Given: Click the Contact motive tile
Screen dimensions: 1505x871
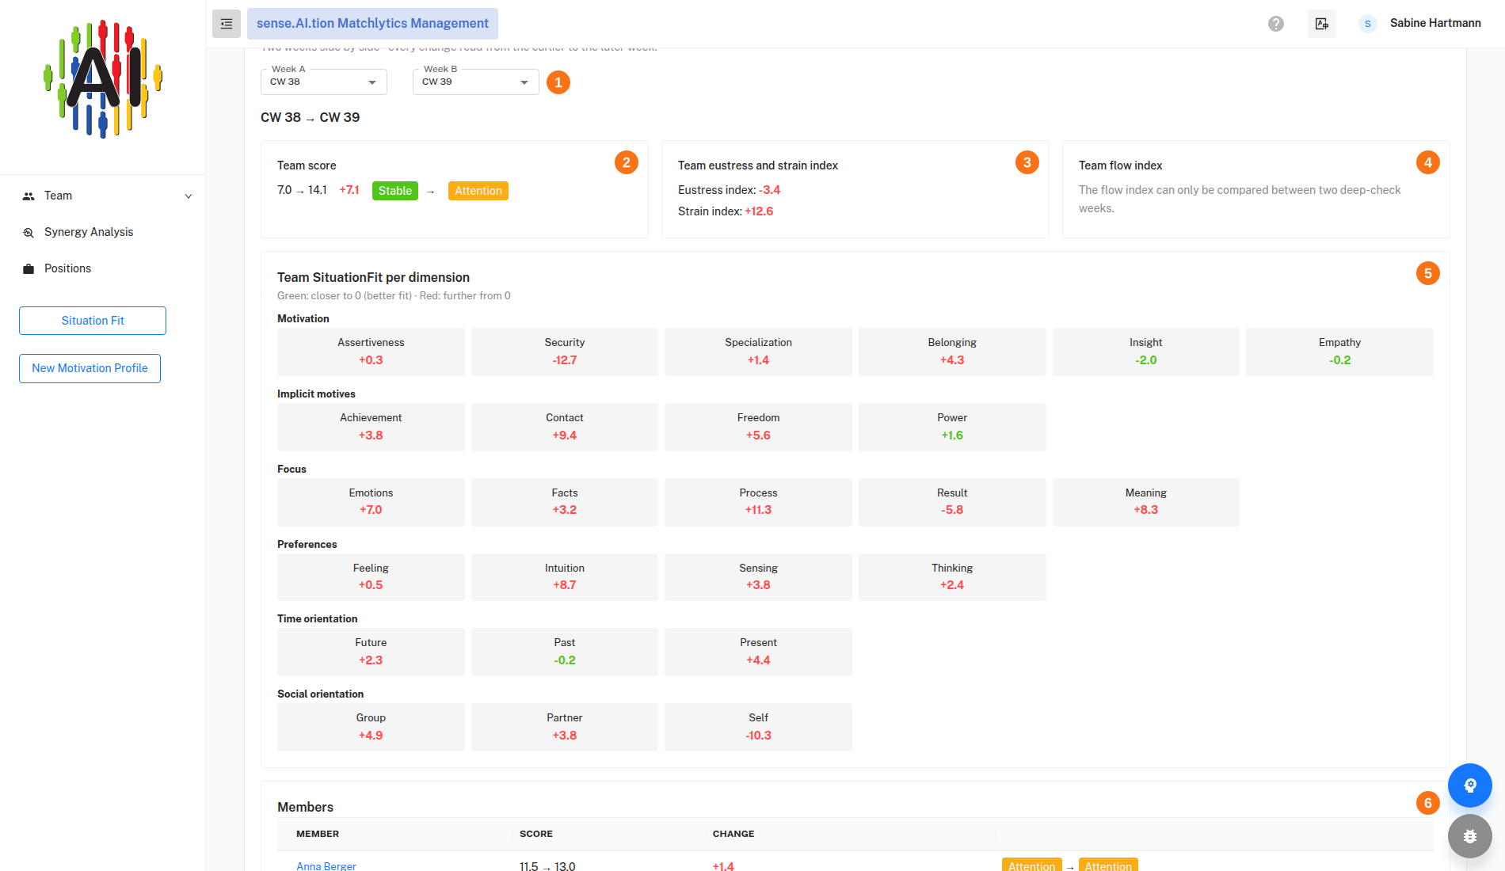Looking at the screenshot, I should [565, 427].
